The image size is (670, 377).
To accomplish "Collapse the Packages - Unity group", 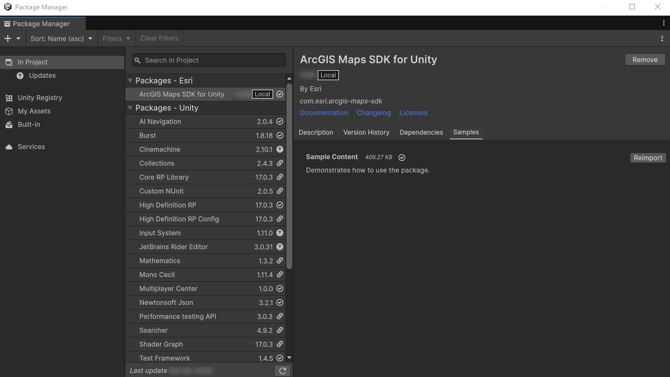I will pyautogui.click(x=130, y=108).
